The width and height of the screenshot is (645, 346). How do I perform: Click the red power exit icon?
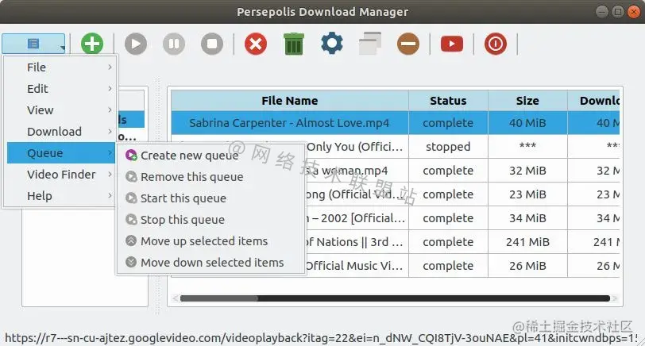coord(496,44)
